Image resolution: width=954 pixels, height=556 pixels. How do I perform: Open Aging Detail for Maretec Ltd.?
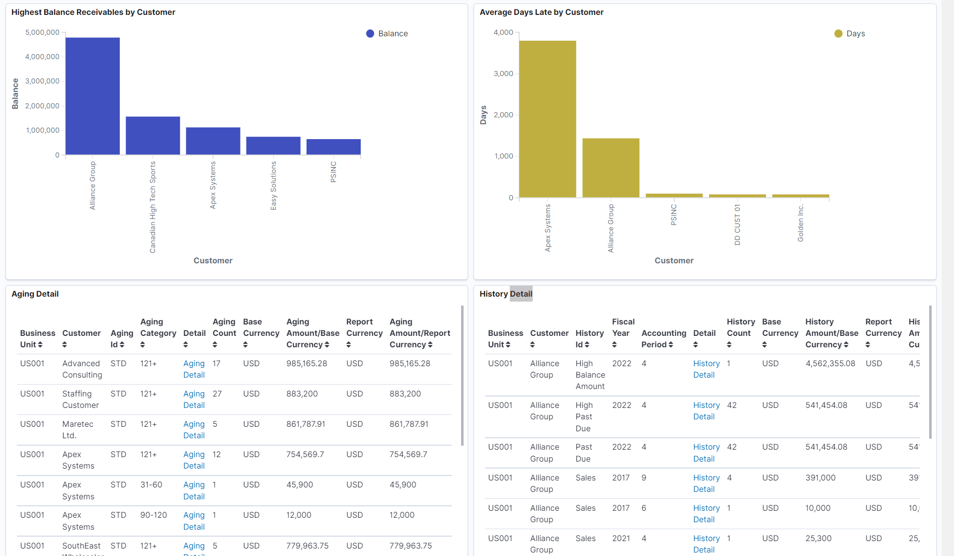[194, 430]
